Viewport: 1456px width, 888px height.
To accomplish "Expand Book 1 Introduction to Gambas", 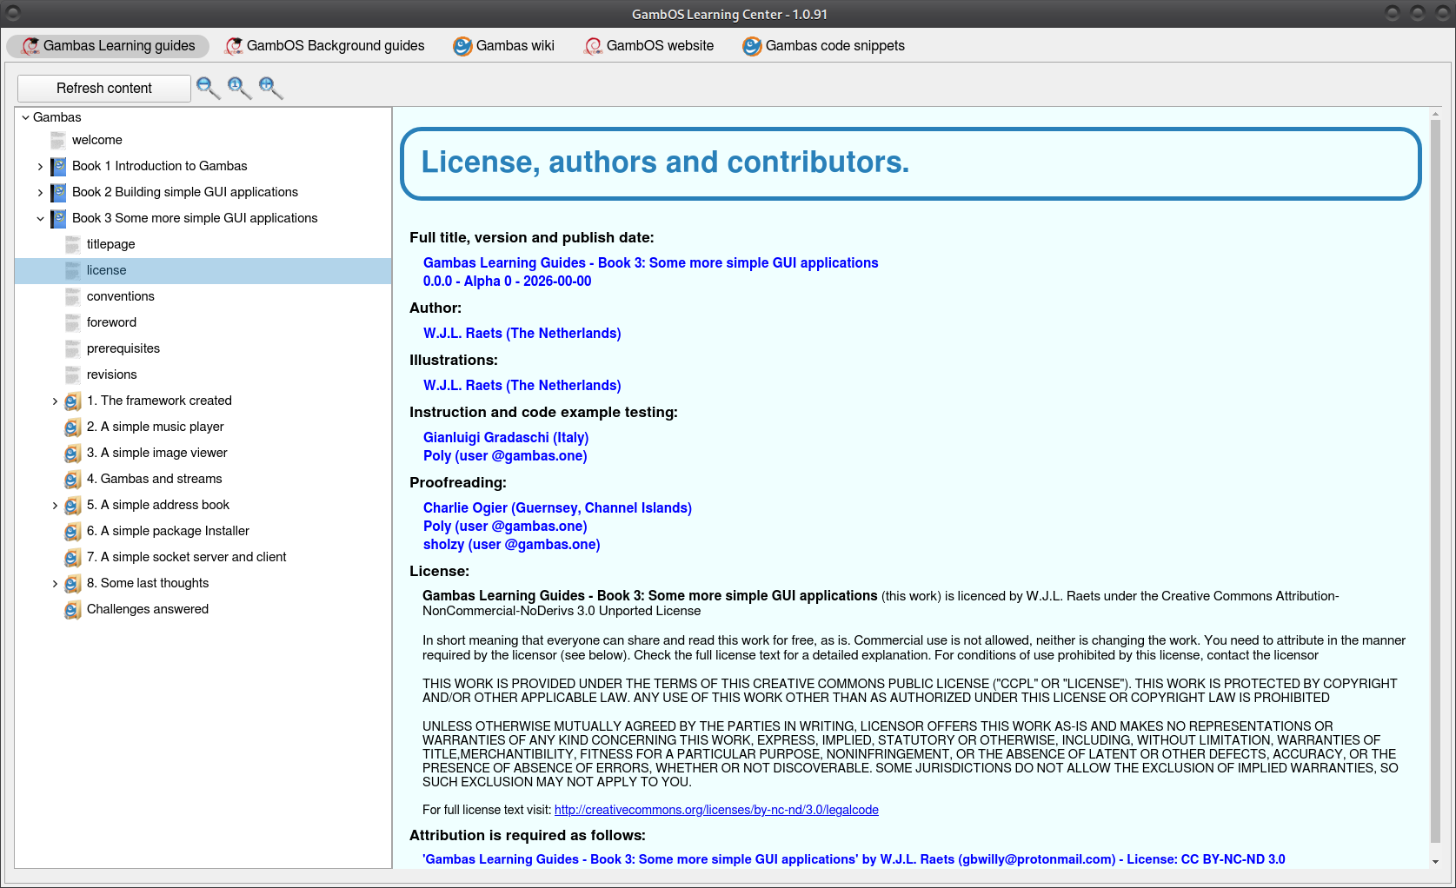I will tap(40, 166).
